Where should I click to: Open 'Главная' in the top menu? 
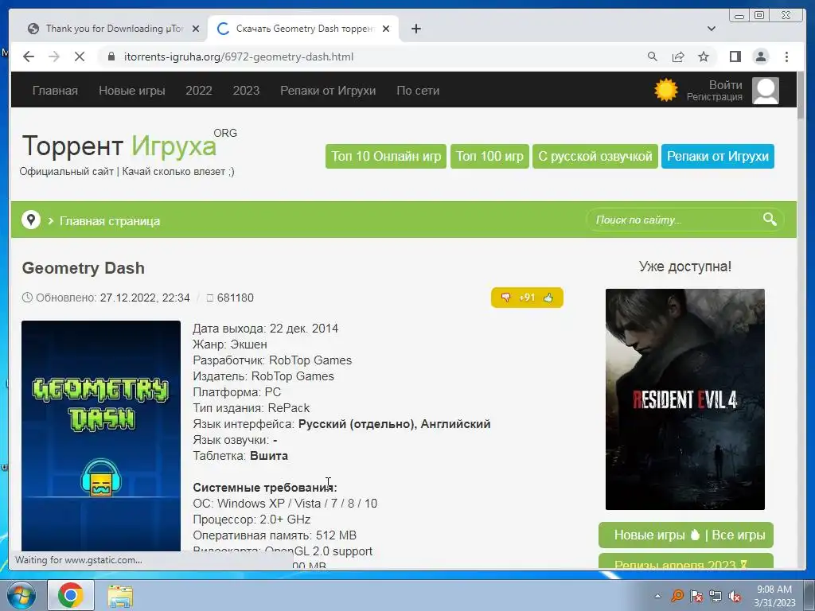point(55,91)
